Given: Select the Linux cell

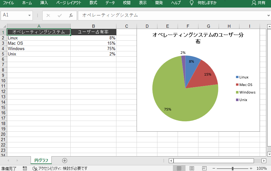Looking at the screenshot, I should point(39,38).
